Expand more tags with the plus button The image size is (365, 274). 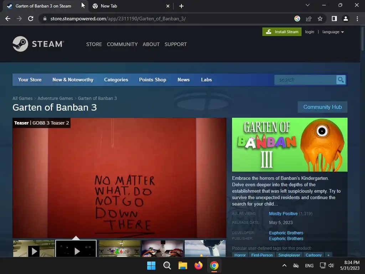pos(328,255)
